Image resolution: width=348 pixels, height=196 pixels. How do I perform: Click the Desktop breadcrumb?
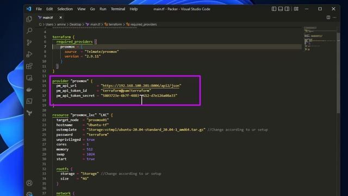75,24
